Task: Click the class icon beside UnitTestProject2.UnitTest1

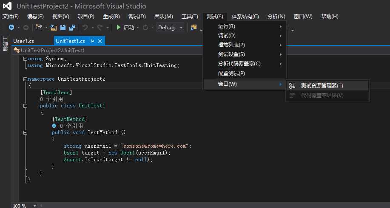Action: (17, 50)
